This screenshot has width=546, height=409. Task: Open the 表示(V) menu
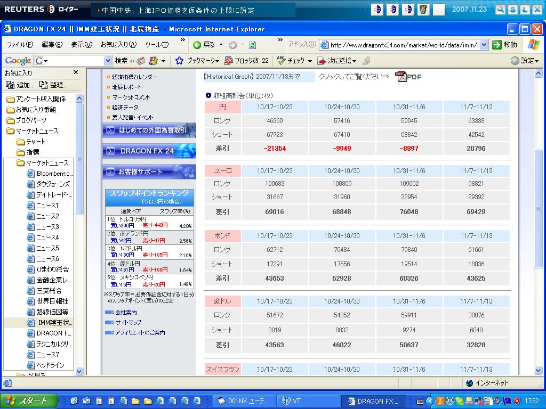click(x=82, y=45)
